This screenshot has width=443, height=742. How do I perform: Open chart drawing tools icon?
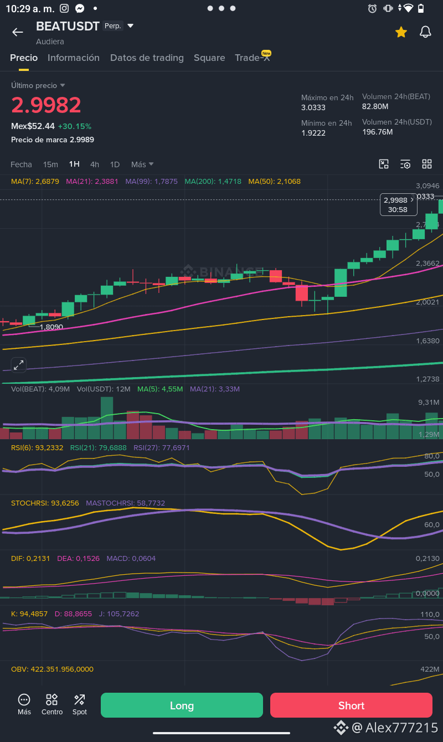point(384,164)
